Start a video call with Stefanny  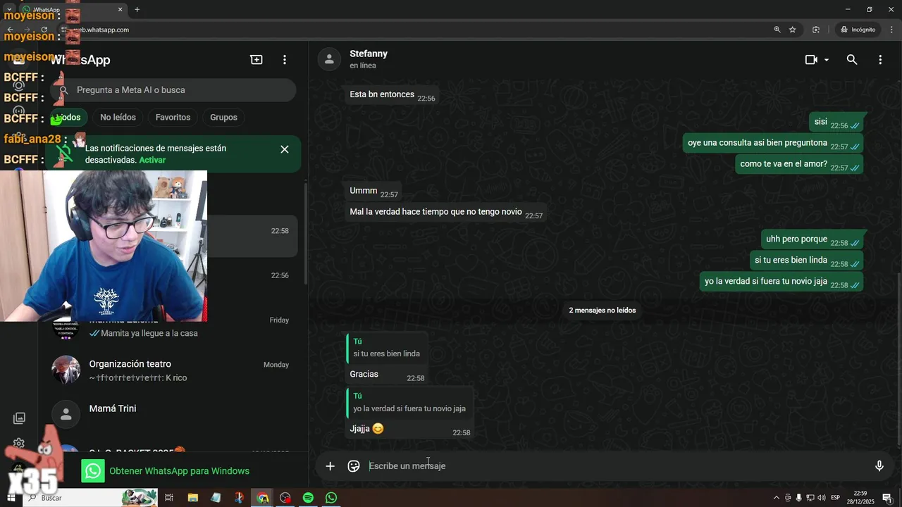(811, 60)
